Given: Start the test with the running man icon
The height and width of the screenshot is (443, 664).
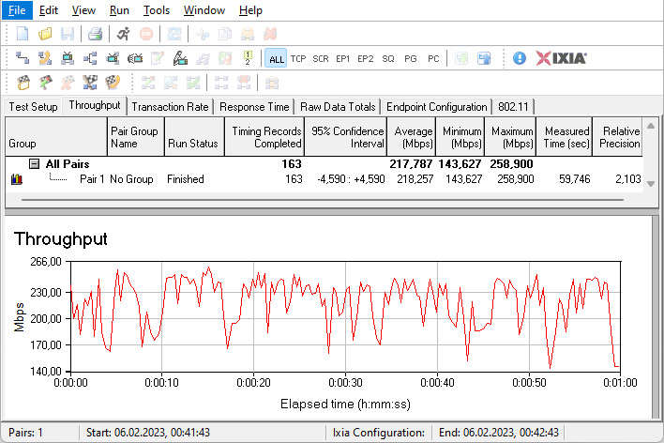Looking at the screenshot, I should coord(123,34).
